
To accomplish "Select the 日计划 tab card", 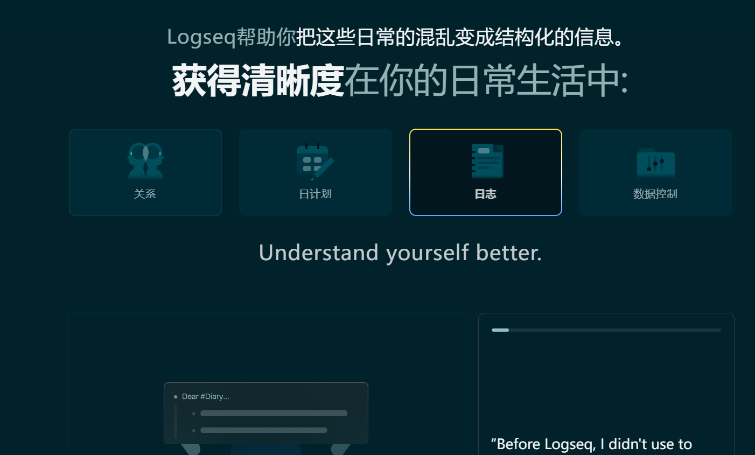I will coord(316,172).
